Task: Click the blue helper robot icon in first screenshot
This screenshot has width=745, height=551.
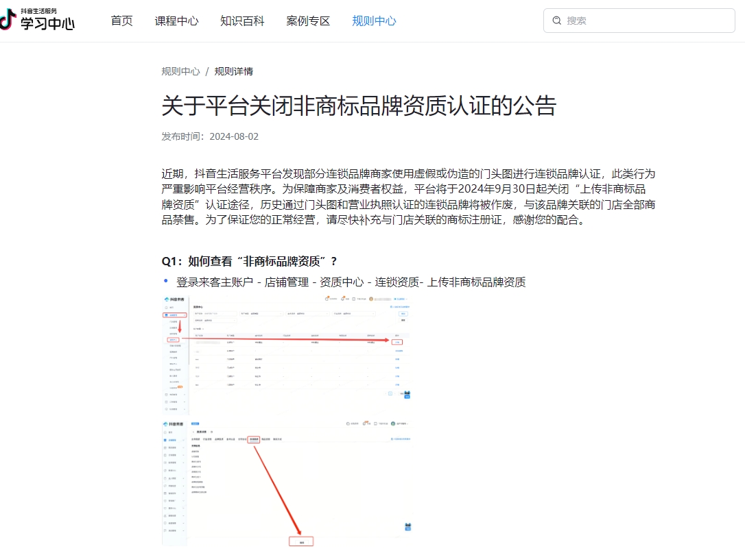Action: pos(407,395)
